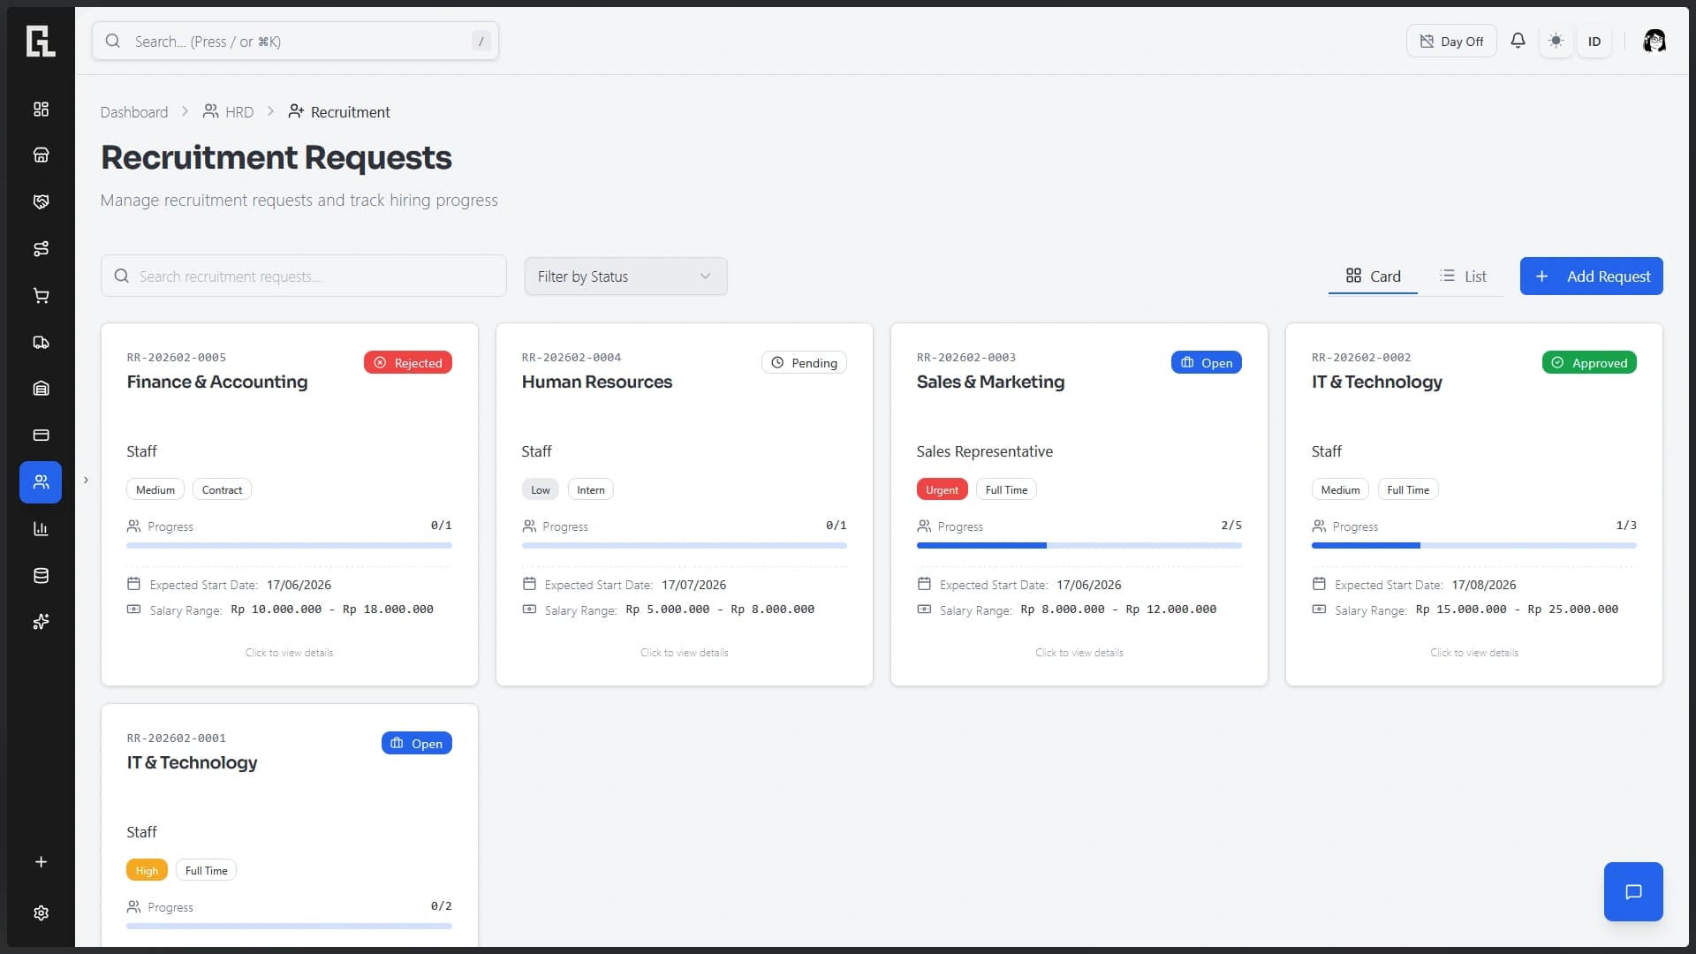Expand the sidebar with the small chevron

[86, 481]
